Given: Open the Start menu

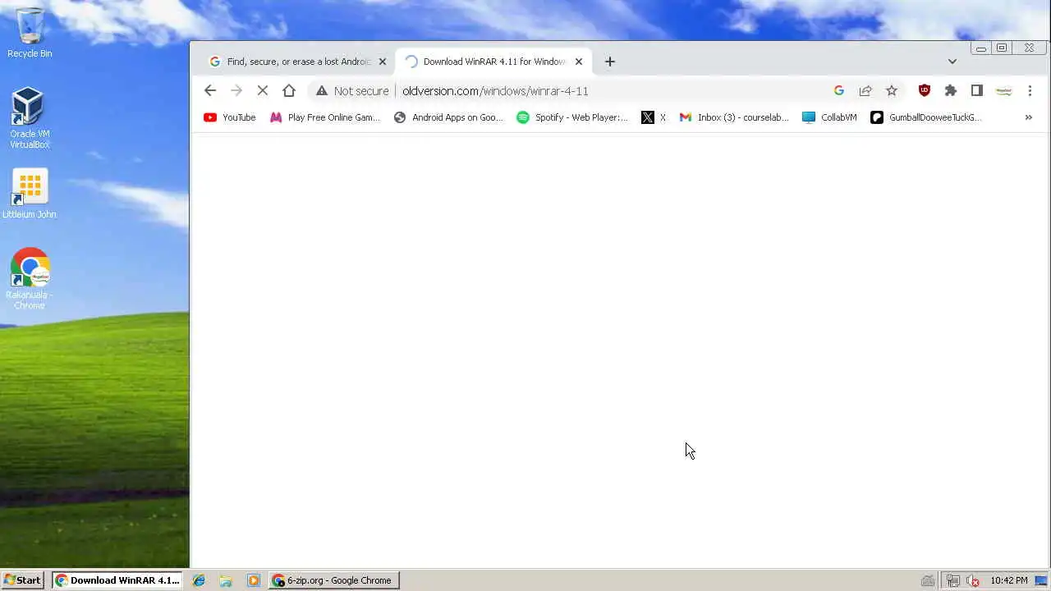Looking at the screenshot, I should pos(23,580).
